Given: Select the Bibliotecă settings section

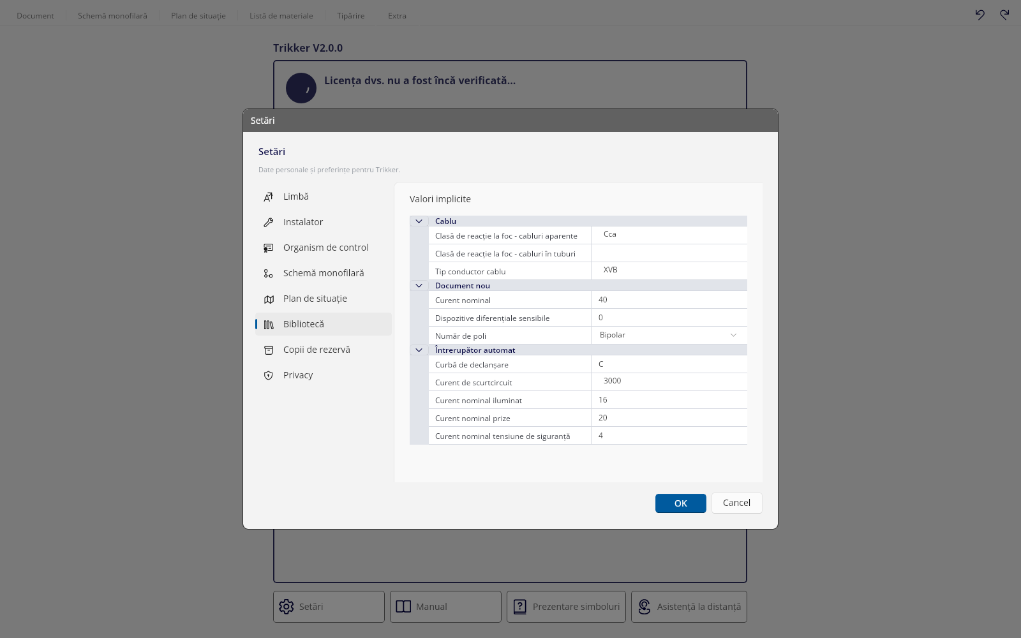Looking at the screenshot, I should (324, 324).
